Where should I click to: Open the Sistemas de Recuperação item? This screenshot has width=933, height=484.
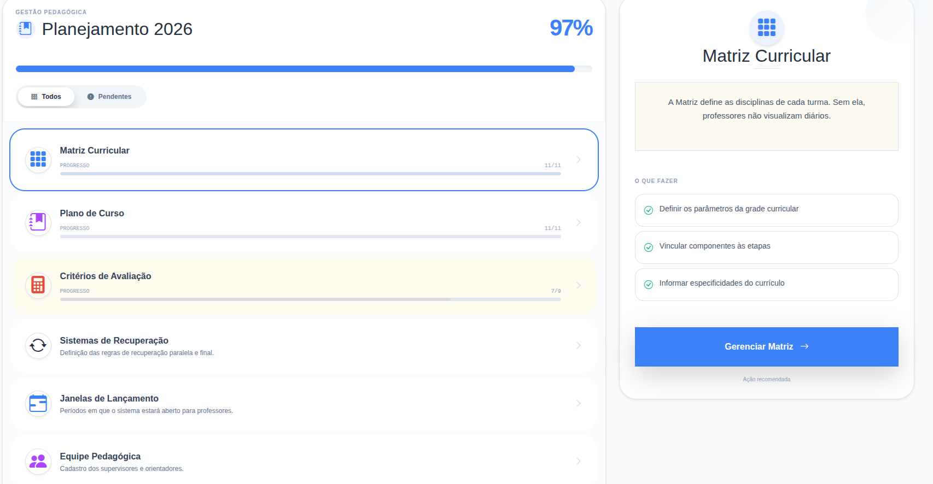(x=304, y=346)
